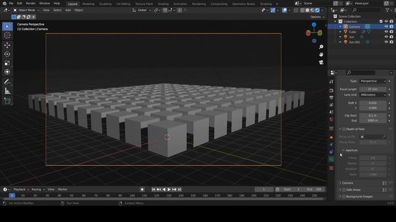
Task: Switch to the Shading workspace tab
Action: (163, 4)
